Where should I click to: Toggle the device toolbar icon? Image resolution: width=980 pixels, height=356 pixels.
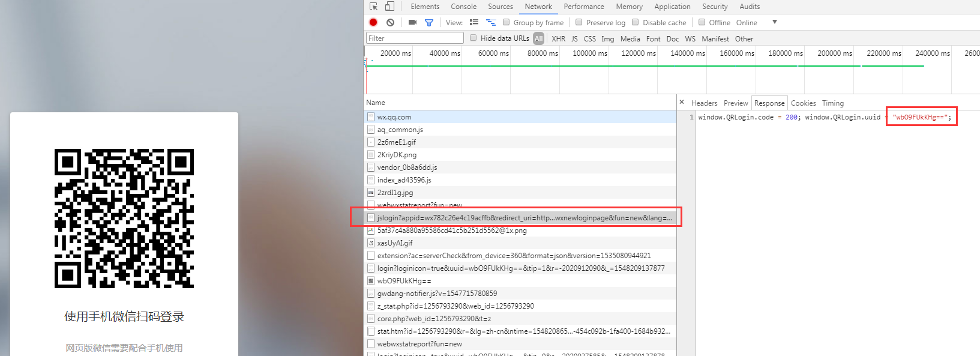389,6
